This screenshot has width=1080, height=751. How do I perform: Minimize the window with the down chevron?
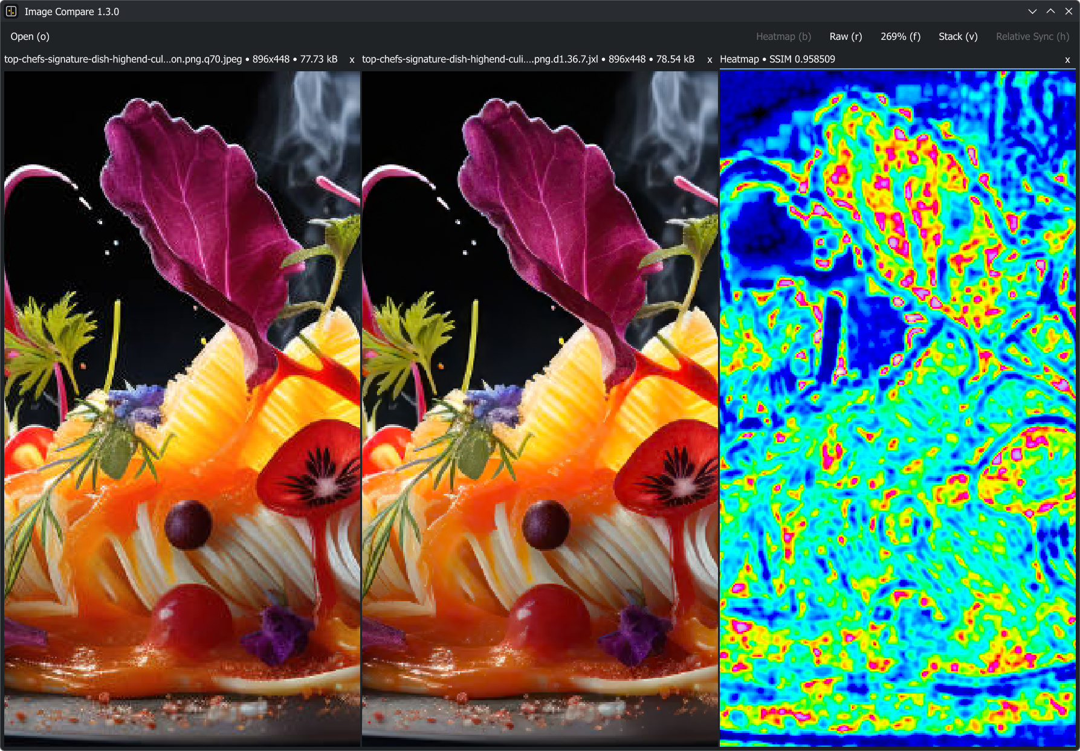(1032, 11)
